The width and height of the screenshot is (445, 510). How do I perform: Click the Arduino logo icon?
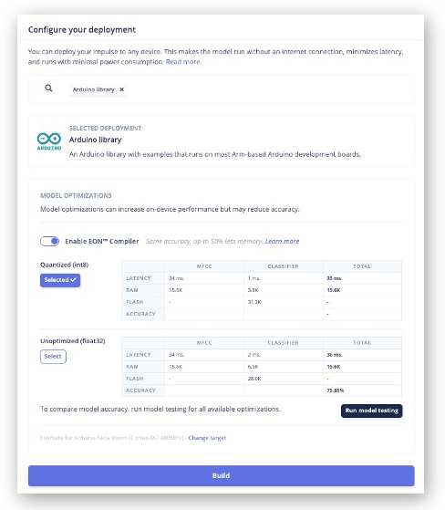click(49, 141)
